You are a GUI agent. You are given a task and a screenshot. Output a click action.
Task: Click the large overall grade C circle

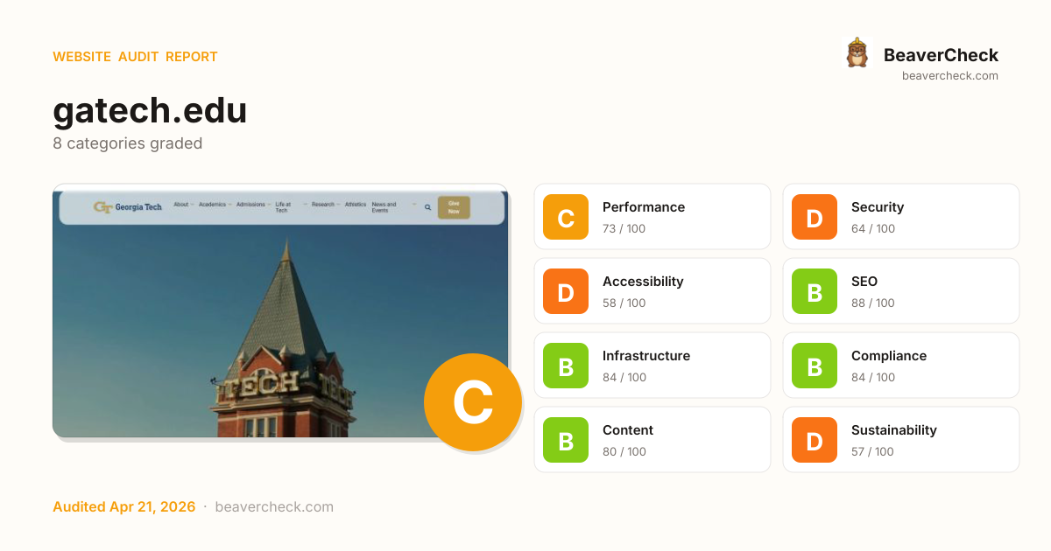coord(473,402)
